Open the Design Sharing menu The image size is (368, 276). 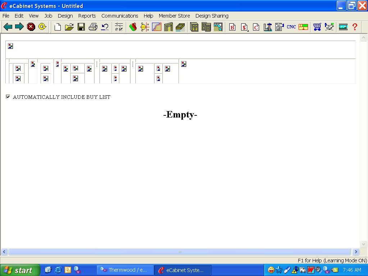[212, 16]
